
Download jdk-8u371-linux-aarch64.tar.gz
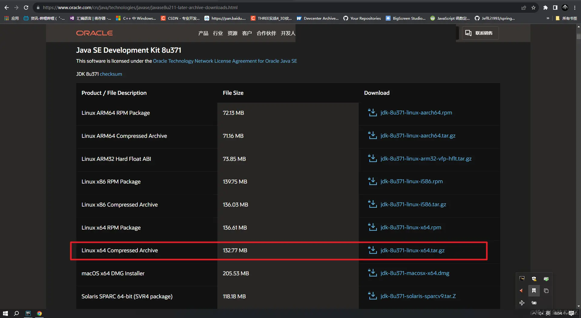[418, 136]
